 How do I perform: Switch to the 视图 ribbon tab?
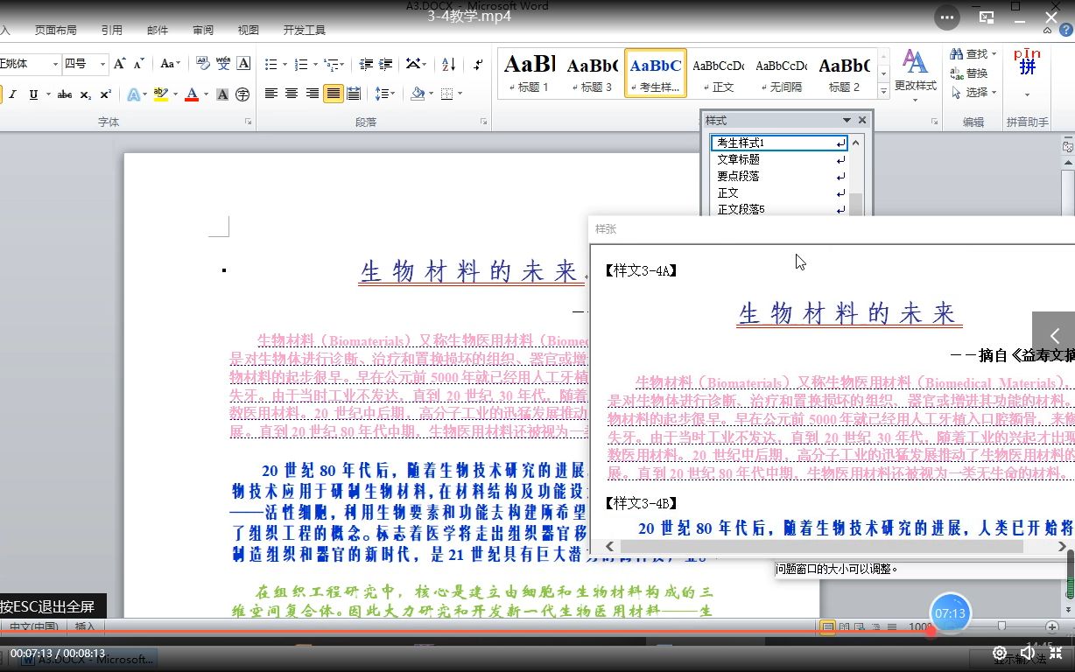(248, 29)
